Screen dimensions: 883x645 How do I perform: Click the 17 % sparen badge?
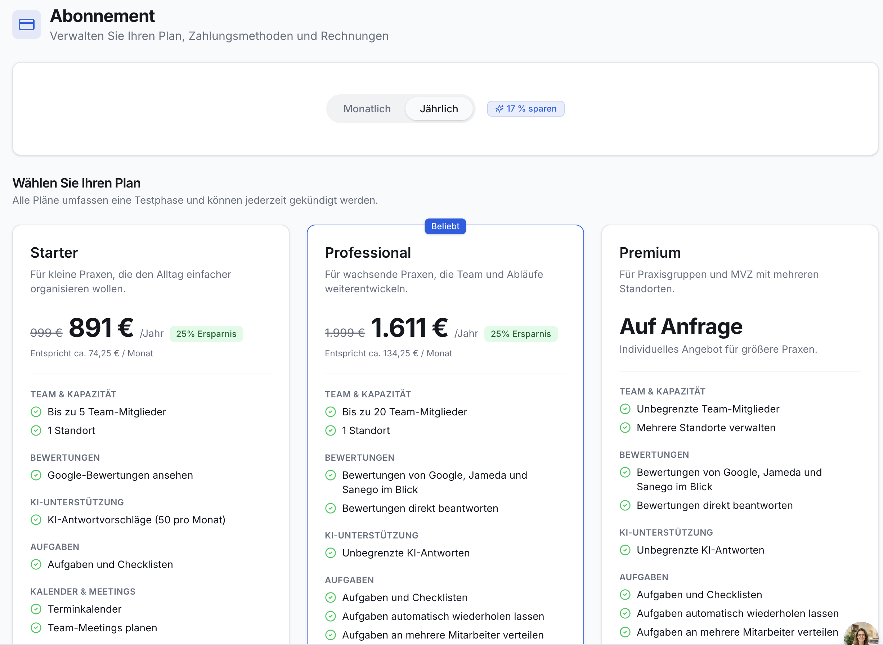tap(525, 109)
